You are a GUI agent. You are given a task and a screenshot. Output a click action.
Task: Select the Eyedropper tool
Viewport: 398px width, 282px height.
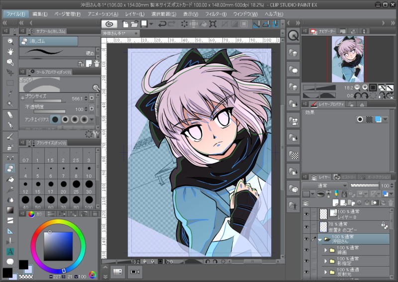(x=10, y=93)
